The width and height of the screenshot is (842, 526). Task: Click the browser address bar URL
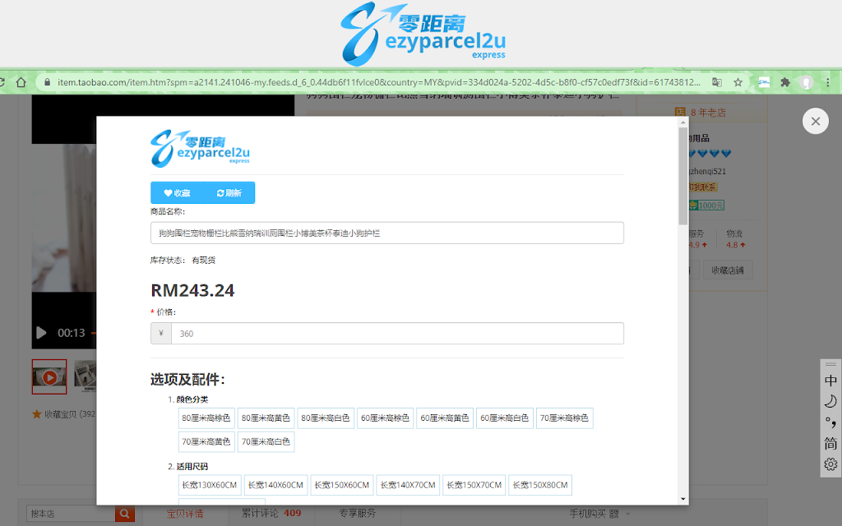(x=378, y=82)
